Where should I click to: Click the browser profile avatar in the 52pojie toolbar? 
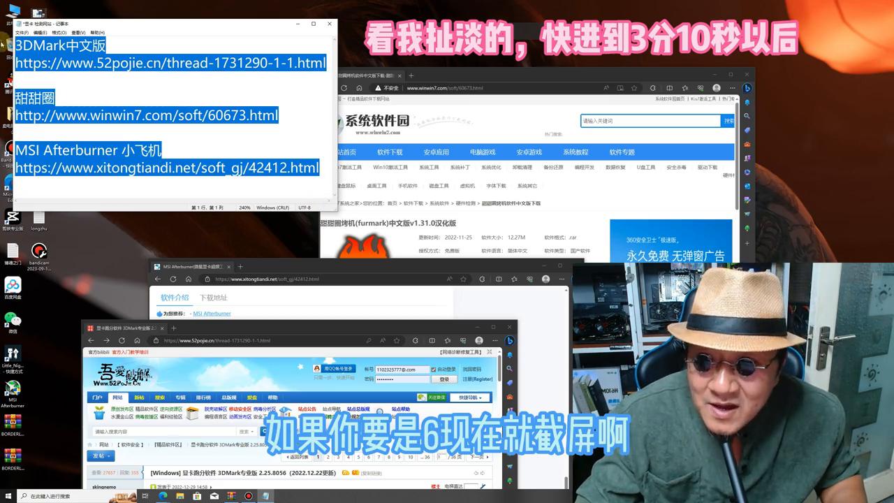click(x=479, y=340)
